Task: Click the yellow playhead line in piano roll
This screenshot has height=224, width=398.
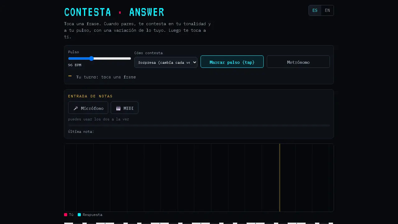Action: [x=280, y=178]
